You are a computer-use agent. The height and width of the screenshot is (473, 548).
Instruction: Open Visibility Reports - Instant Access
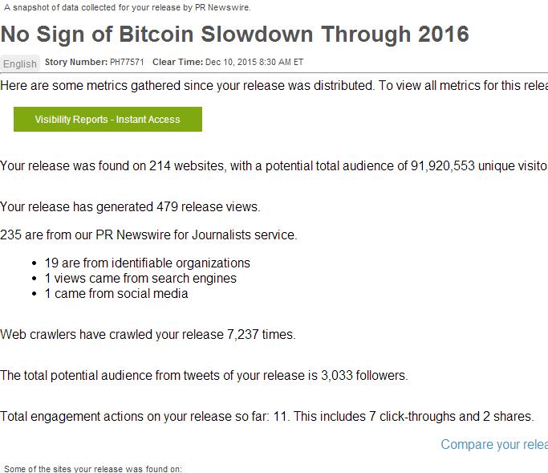click(x=108, y=120)
